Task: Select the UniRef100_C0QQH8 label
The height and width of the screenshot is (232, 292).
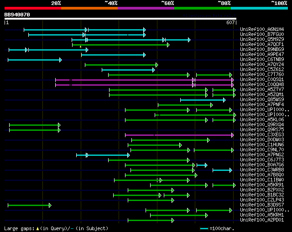Action: point(262,84)
